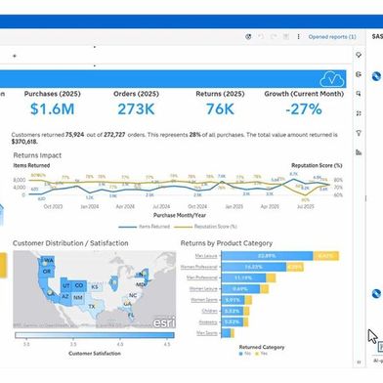The width and height of the screenshot is (383, 383).
Task: Select Texas (TX) on the map
Action: (92, 307)
